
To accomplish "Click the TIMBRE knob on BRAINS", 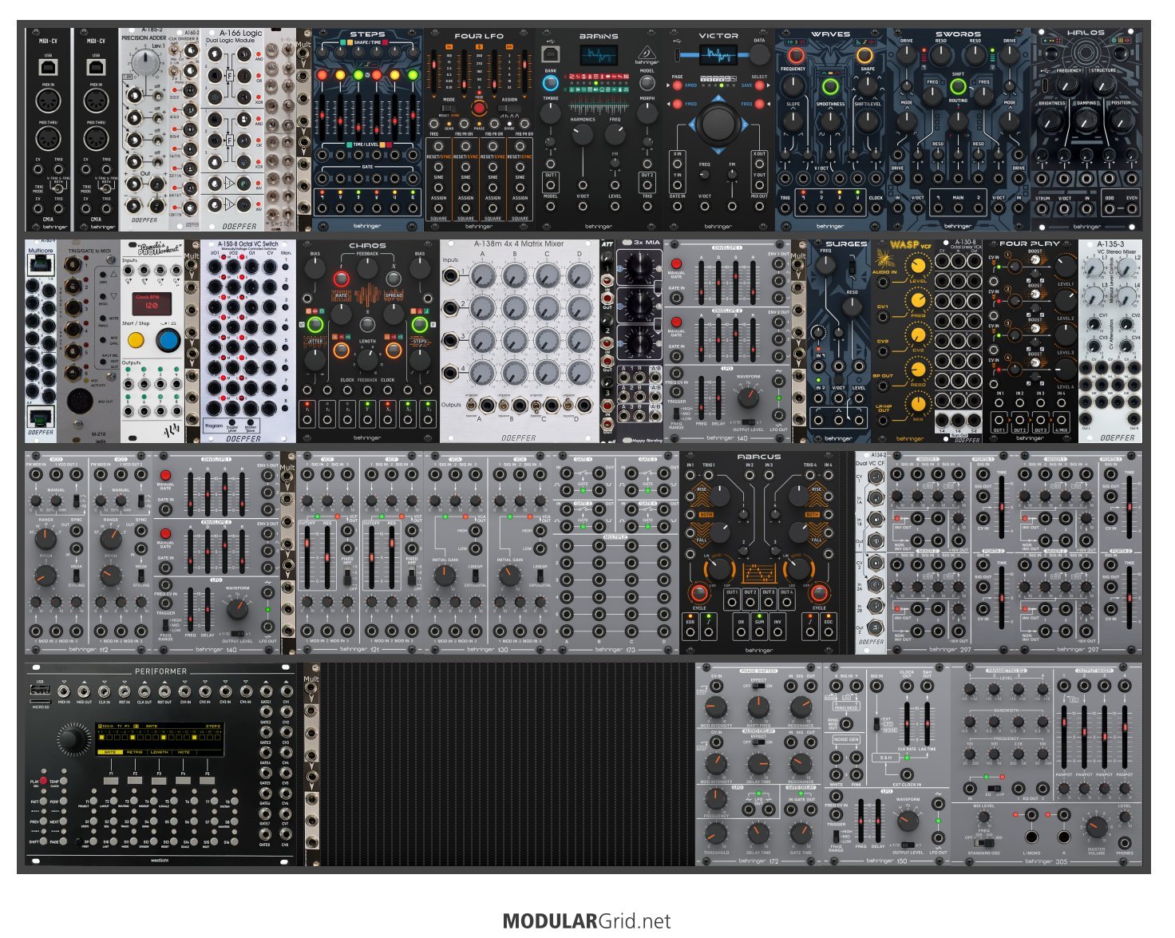I will [551, 113].
